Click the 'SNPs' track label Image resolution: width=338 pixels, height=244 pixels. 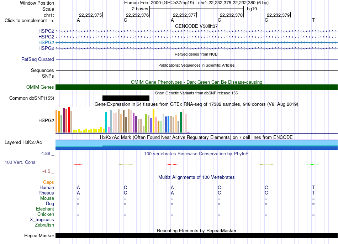[48, 76]
